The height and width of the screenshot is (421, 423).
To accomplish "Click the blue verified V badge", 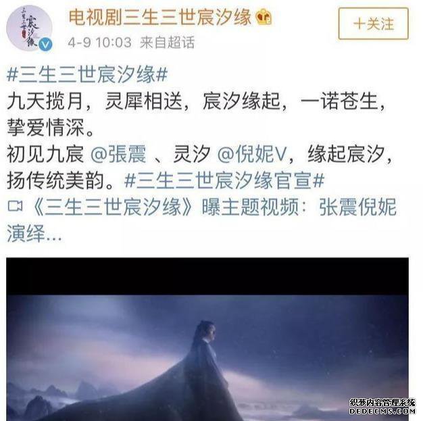I will pyautogui.click(x=45, y=45).
